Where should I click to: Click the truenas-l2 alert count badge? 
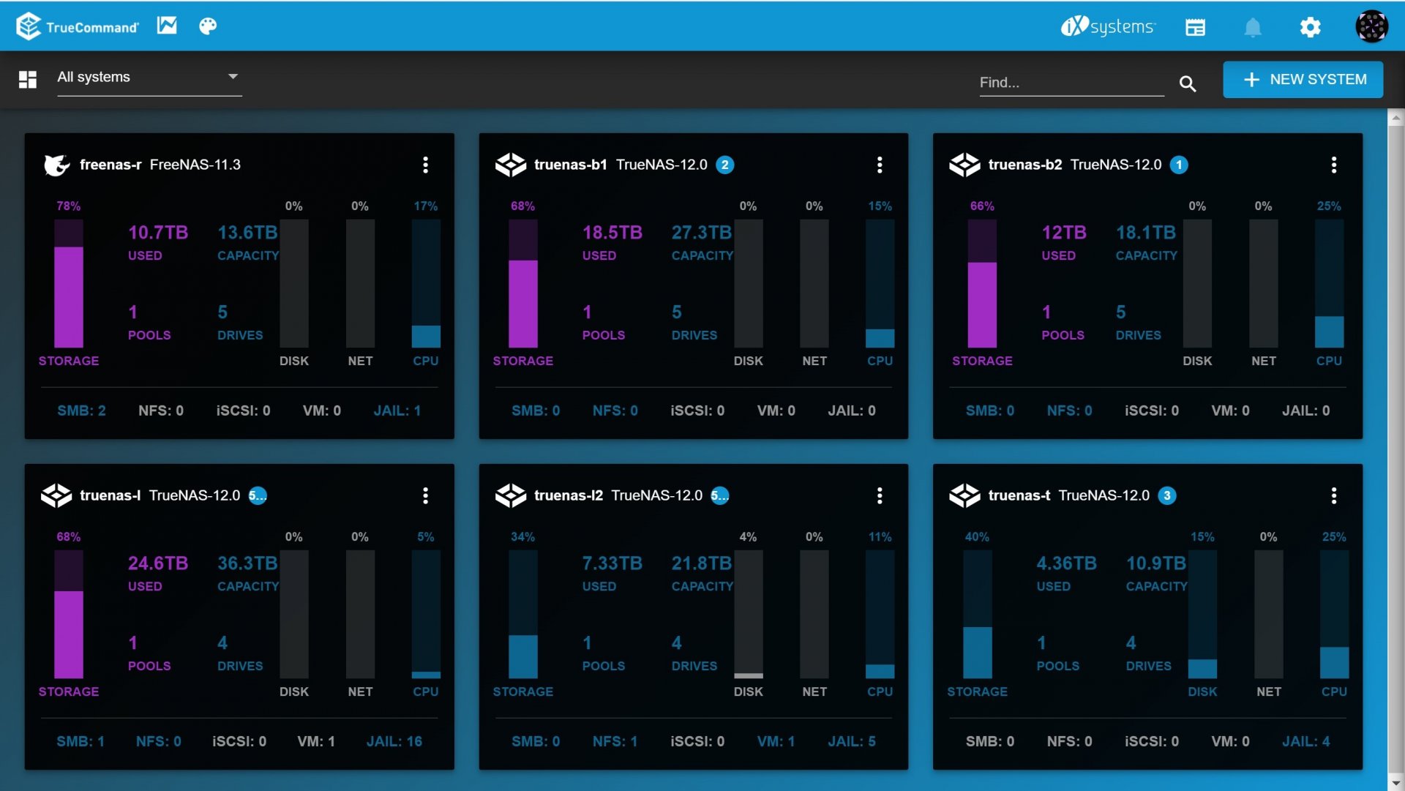pos(720,495)
